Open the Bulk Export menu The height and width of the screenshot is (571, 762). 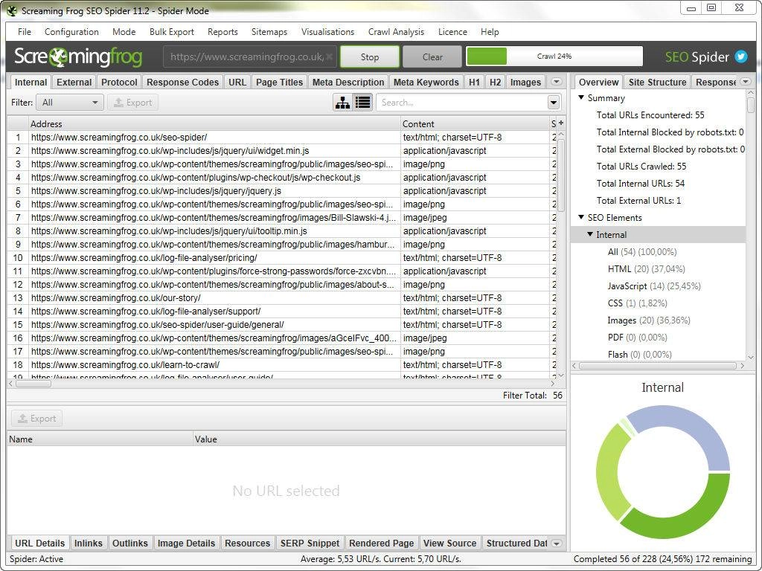pyautogui.click(x=172, y=31)
